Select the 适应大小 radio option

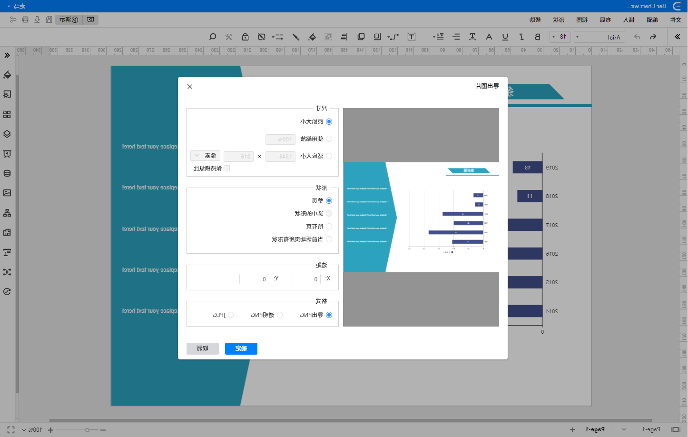coord(329,156)
